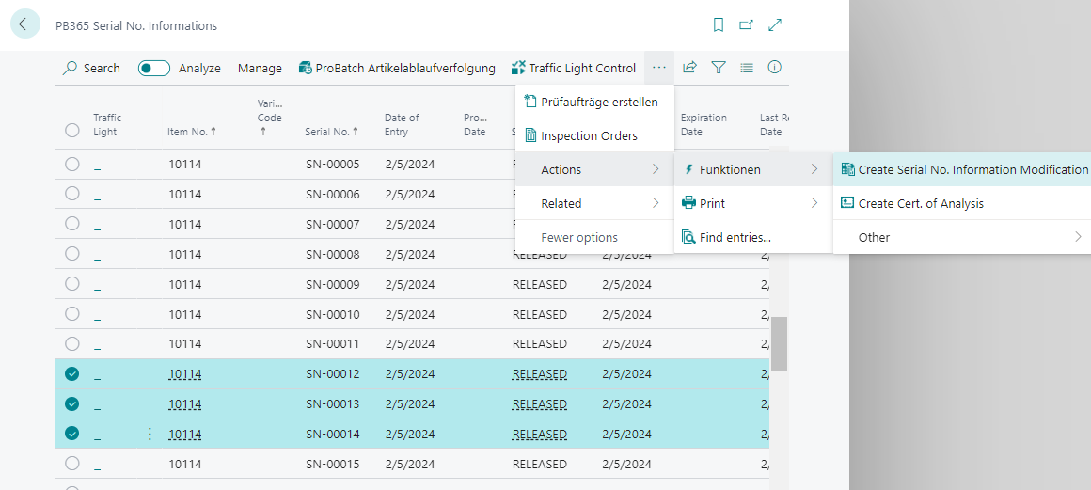Expand the Related submenu

click(595, 203)
